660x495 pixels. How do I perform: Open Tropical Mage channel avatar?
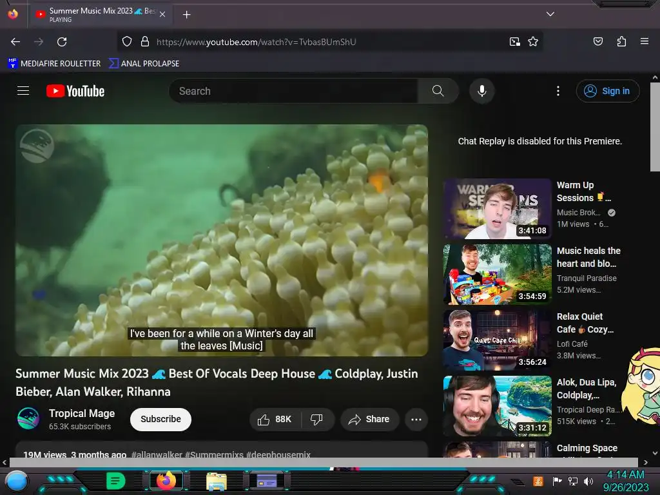click(28, 418)
